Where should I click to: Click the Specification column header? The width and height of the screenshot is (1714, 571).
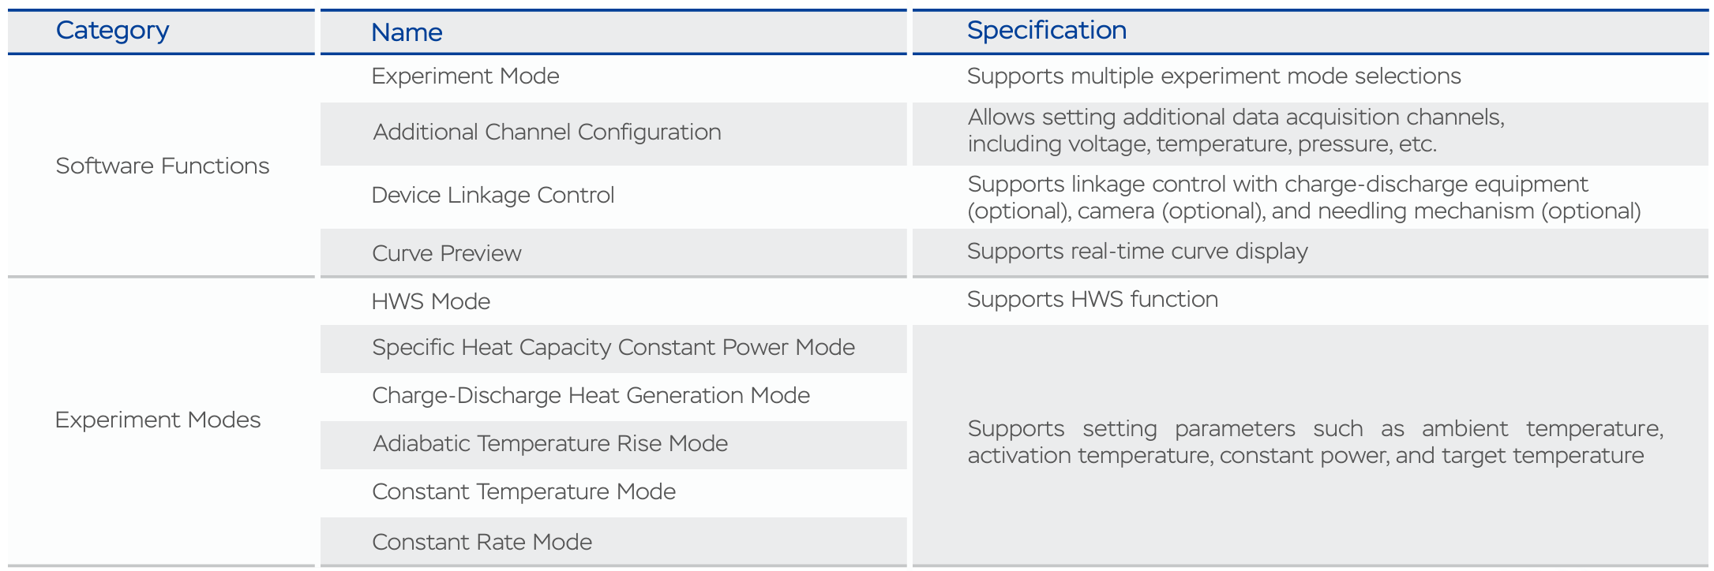point(1047,31)
